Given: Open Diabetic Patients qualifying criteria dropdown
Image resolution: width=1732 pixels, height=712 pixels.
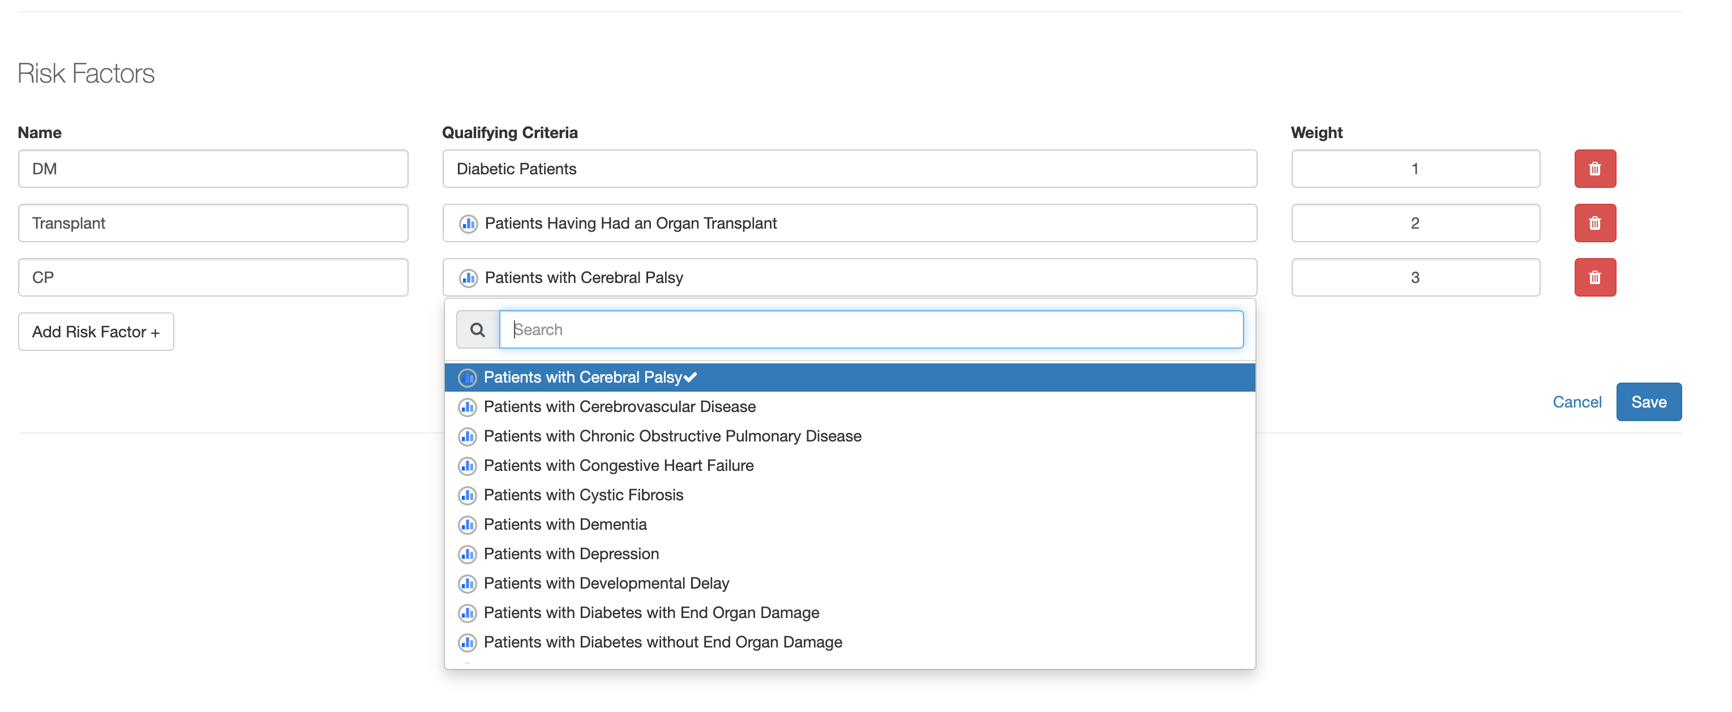Looking at the screenshot, I should tap(849, 169).
